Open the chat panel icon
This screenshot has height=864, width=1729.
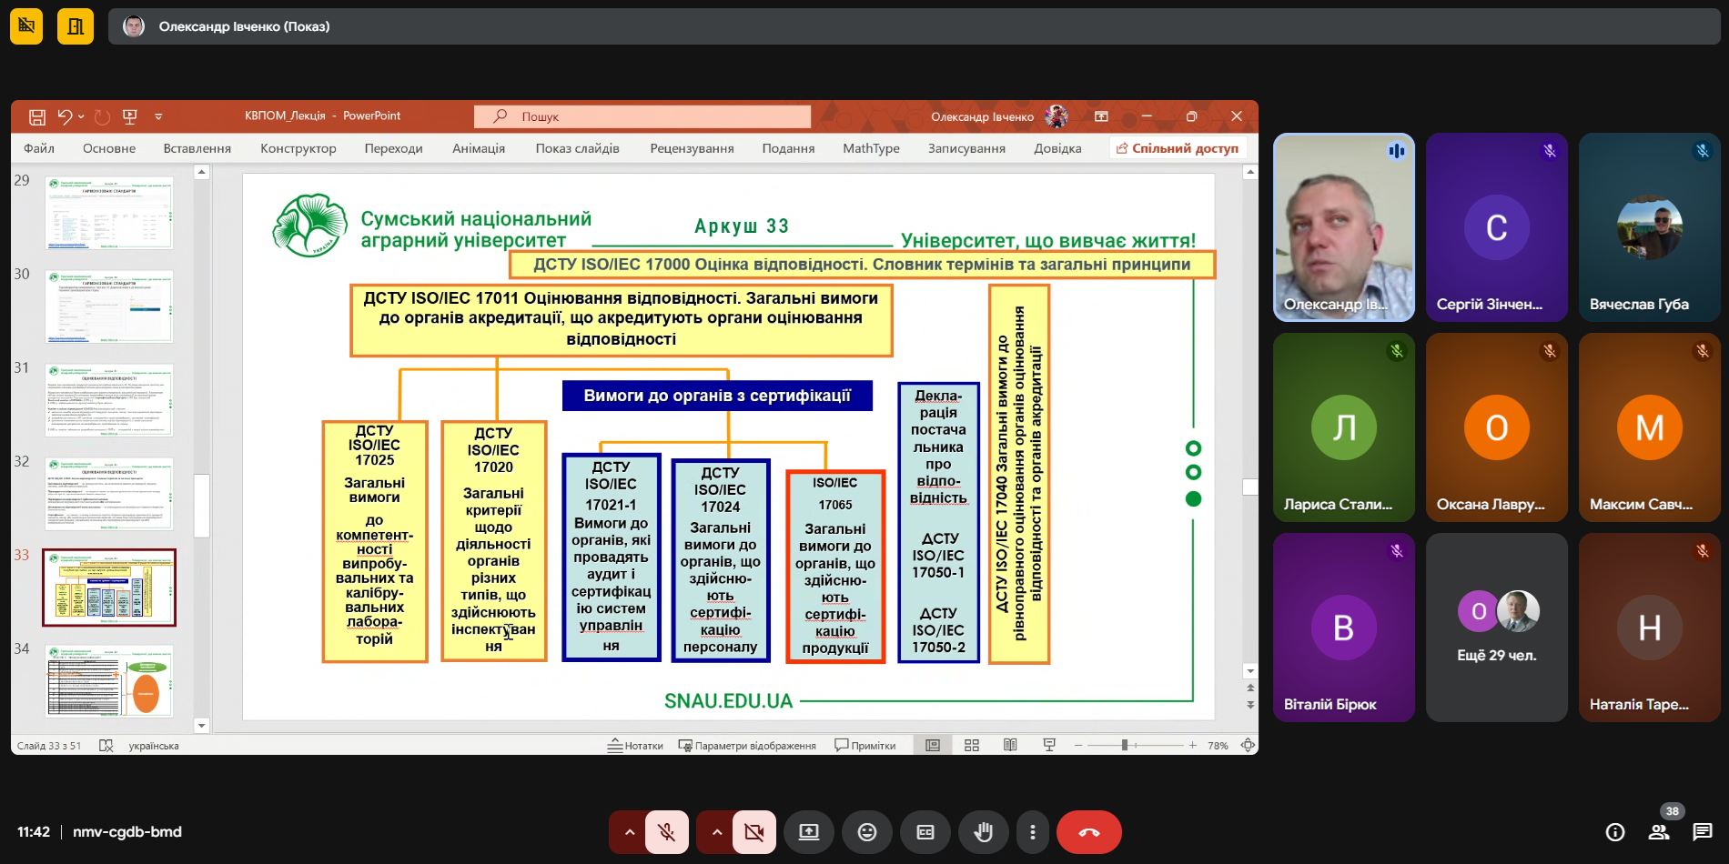1702,832
